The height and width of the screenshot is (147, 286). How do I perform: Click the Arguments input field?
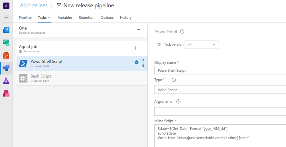(220, 111)
